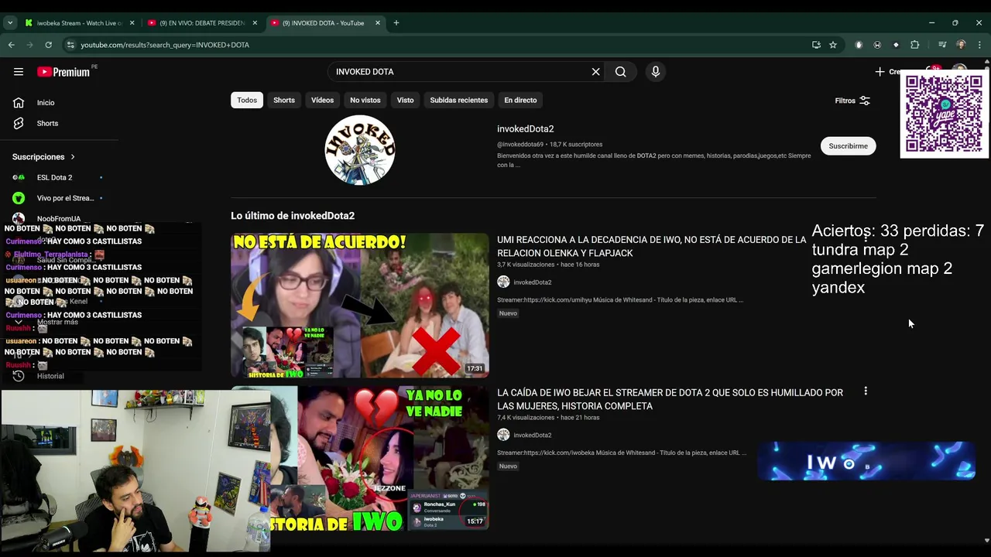Click hand-shaped extension icon

click(x=859, y=45)
